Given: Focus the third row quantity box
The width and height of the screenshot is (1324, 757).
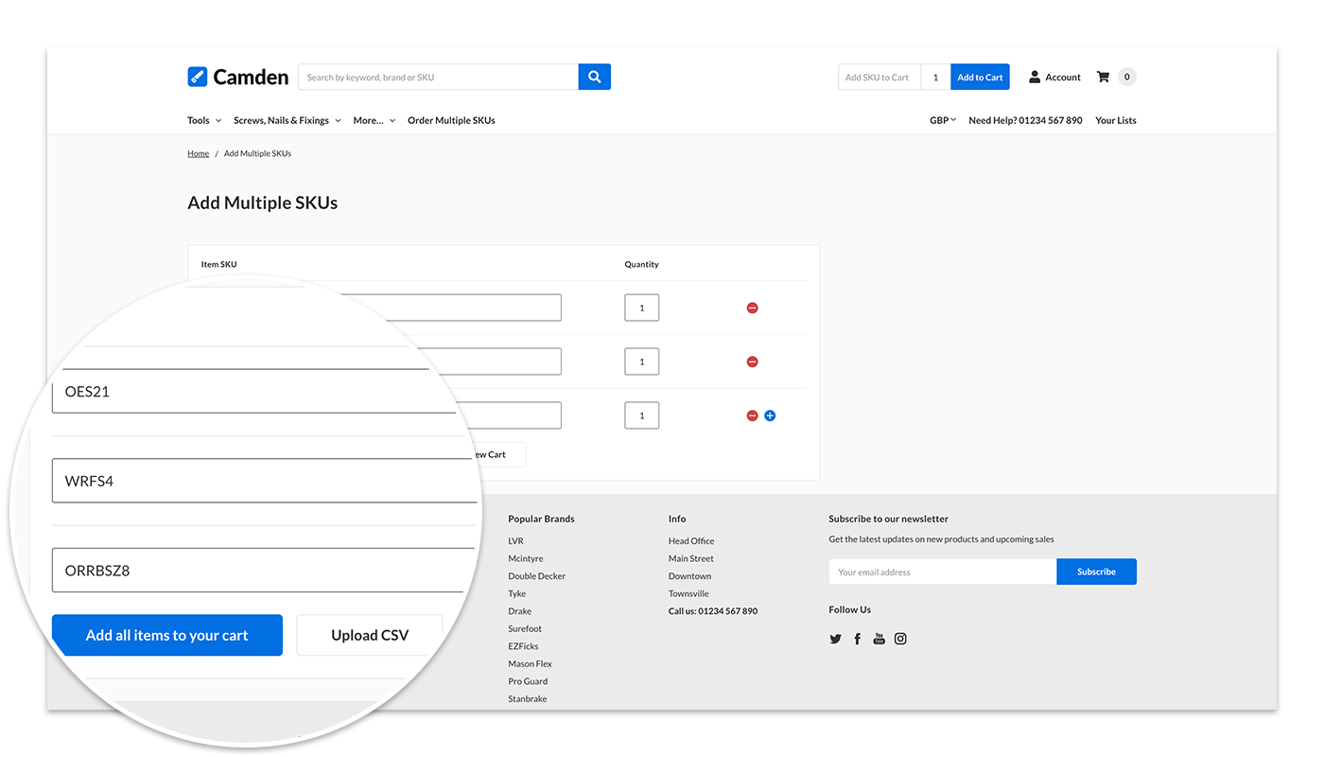Looking at the screenshot, I should [x=642, y=415].
